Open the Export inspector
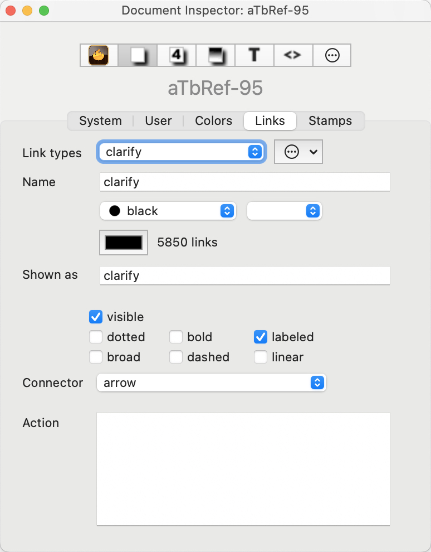 click(x=293, y=55)
